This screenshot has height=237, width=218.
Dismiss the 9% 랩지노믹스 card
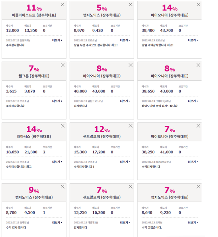click(x=63, y=187)
